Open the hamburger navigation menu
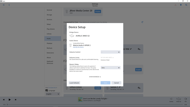This screenshot has height=107, width=190. pos(4,5)
